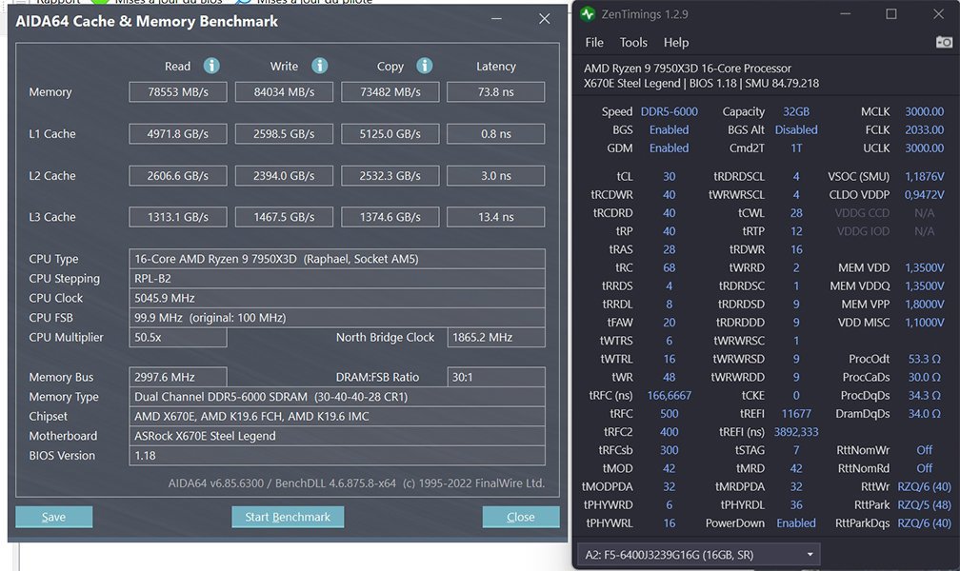Screen dimensions: 960x571
Task: Open the File menu in ZenTimings
Action: pyautogui.click(x=594, y=42)
